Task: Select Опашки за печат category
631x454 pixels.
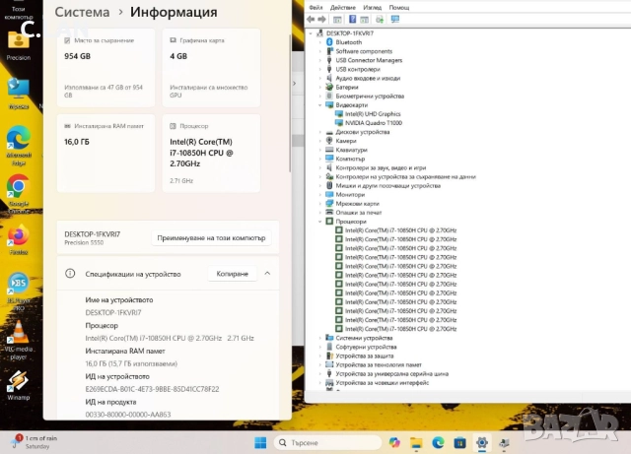Action: coord(359,213)
